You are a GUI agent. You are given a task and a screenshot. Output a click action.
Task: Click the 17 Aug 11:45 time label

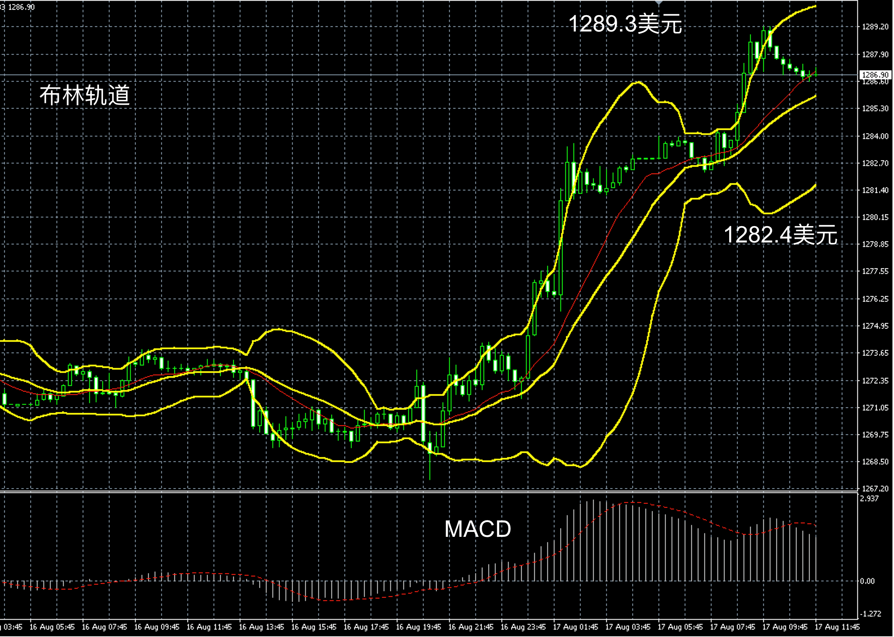(837, 627)
